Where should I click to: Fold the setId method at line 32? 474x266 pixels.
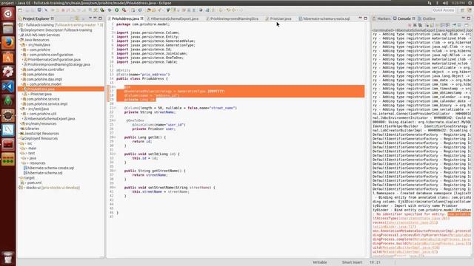[x=115, y=154]
